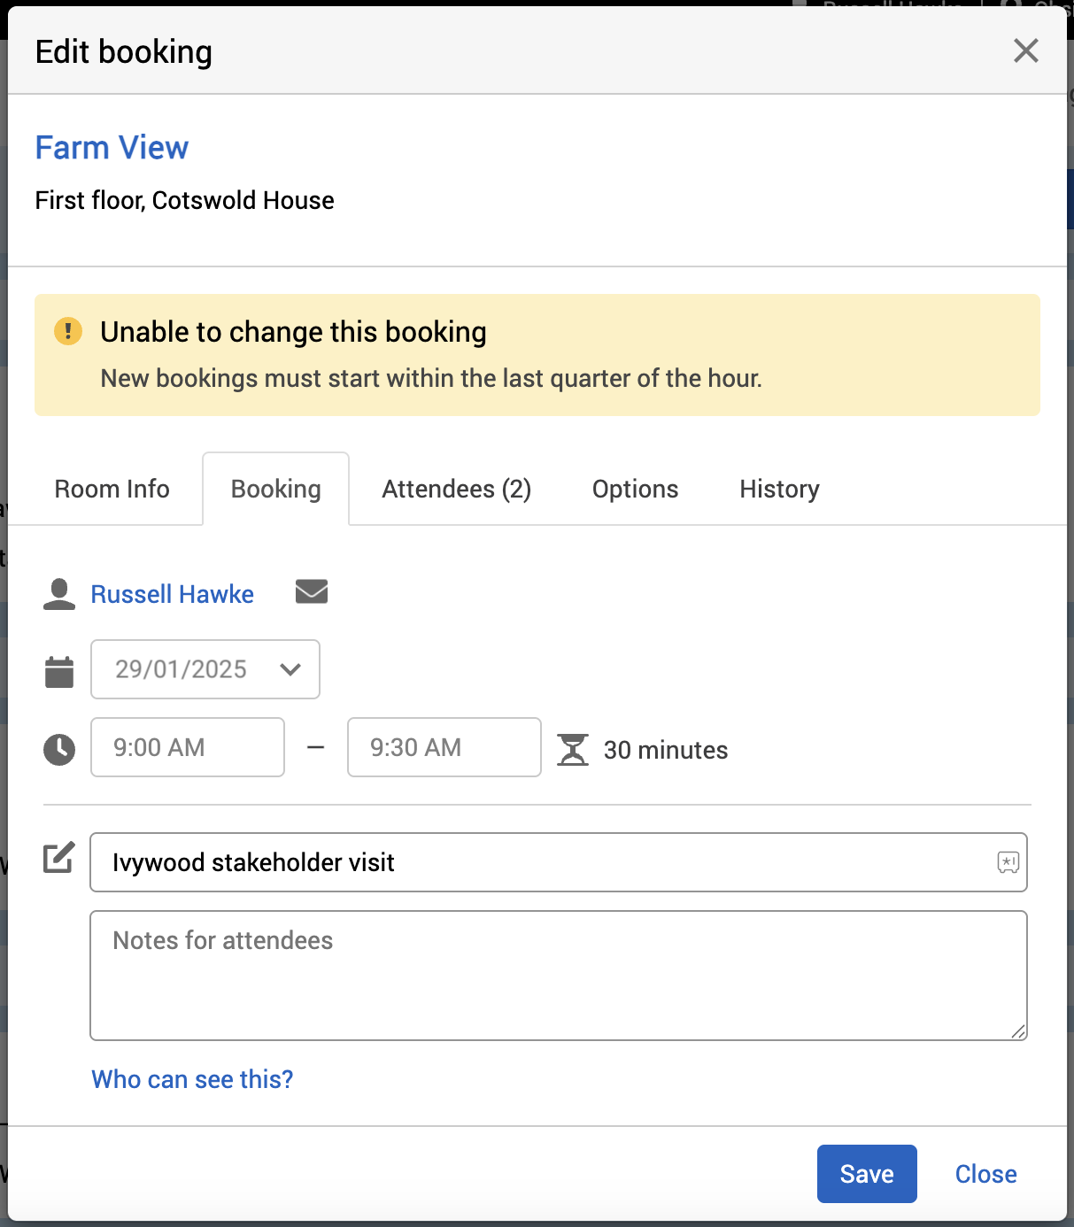
Task: Click the person icon next to organizer name
Action: [59, 594]
